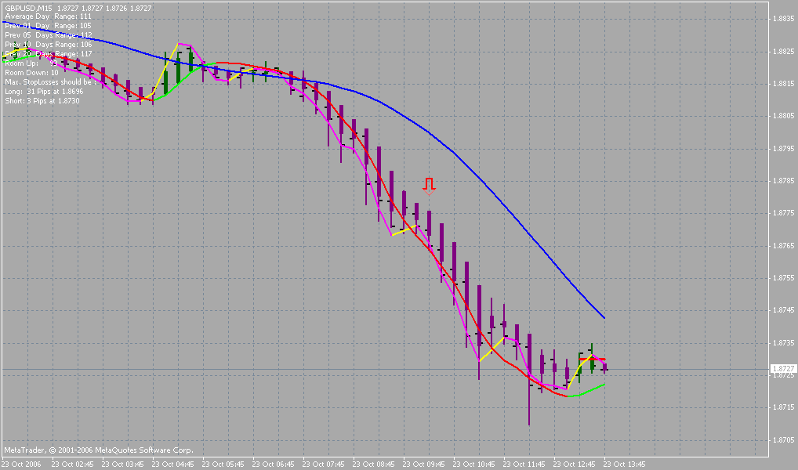Select the current price label 1.8727

(x=783, y=369)
